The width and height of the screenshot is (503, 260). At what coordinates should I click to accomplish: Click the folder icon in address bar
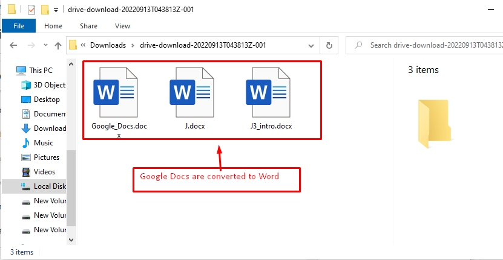pyautogui.click(x=73, y=45)
